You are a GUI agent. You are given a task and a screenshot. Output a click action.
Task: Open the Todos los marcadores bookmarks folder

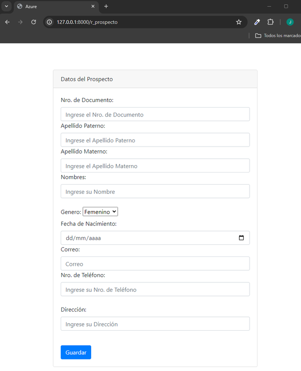(278, 36)
